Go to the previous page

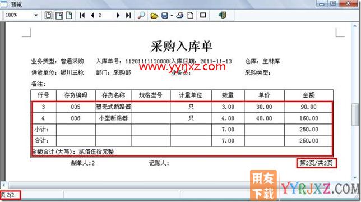pos(92,16)
